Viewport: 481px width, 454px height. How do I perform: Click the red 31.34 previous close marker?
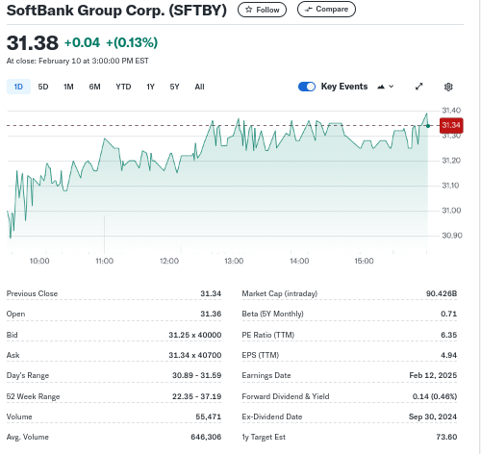(x=451, y=125)
